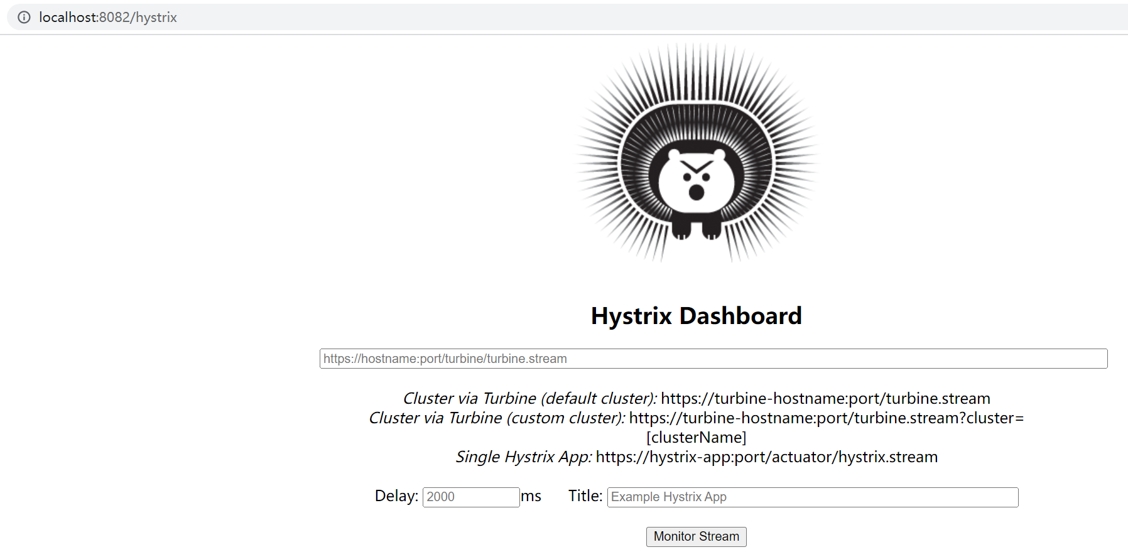Click the Hystrix Dashboard heading
1128x552 pixels.
pos(697,316)
